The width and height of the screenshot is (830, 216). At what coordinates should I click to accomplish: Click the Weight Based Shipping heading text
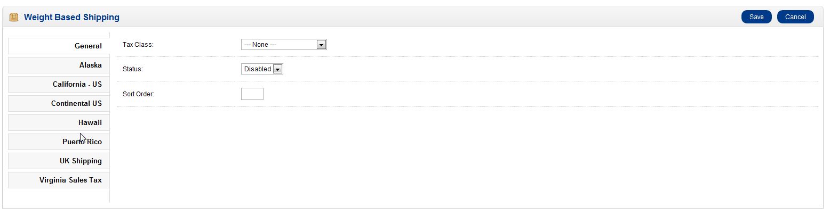(x=71, y=18)
